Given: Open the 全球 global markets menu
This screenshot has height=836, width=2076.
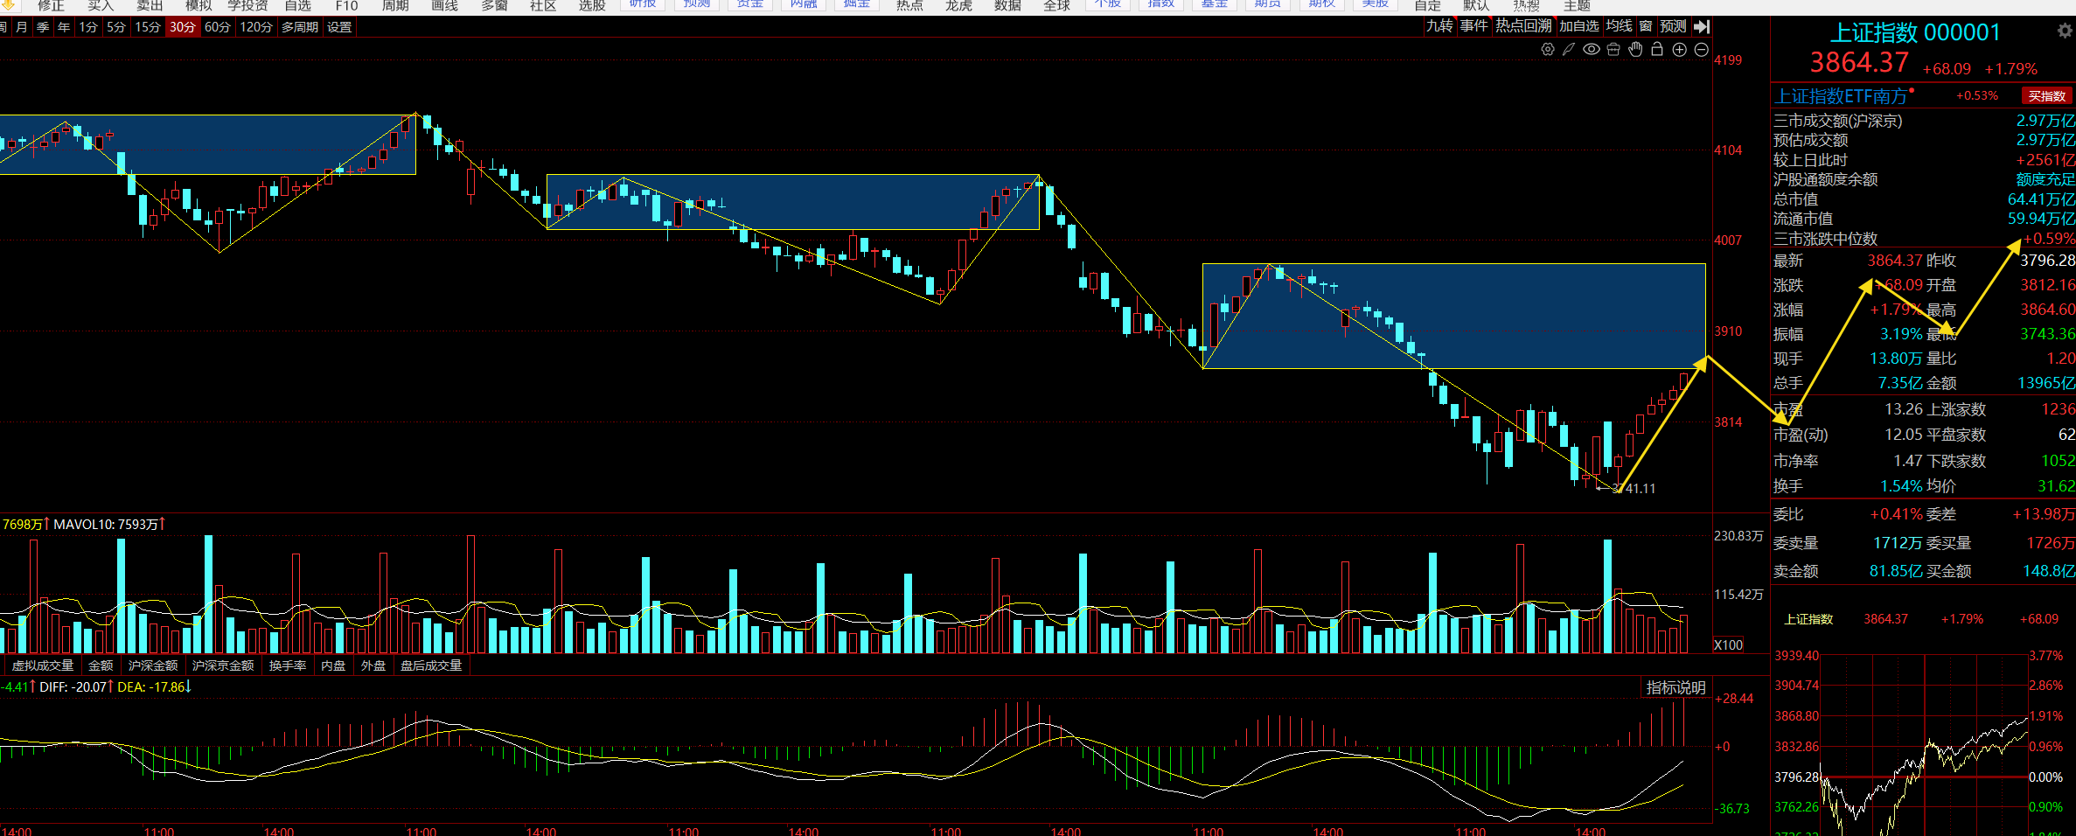Looking at the screenshot, I should [x=1056, y=6].
